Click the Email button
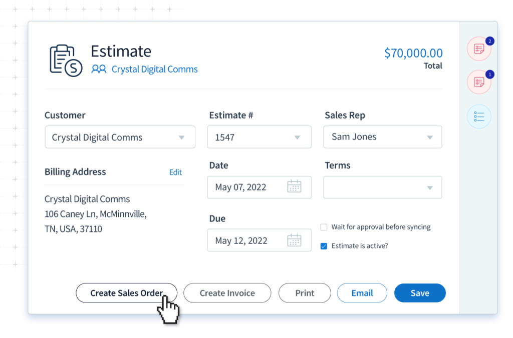The image size is (513, 338). pos(362,293)
